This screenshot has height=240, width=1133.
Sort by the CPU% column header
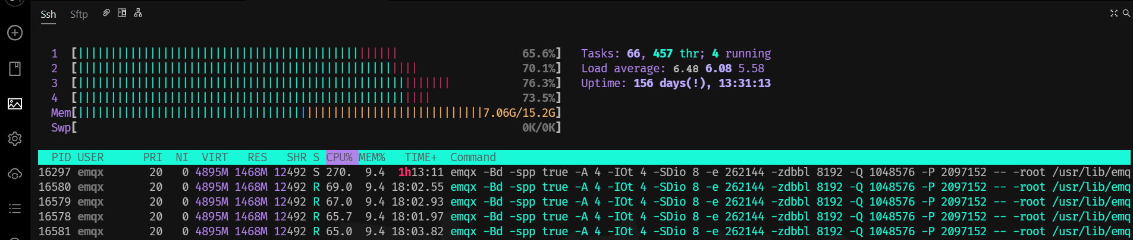tap(340, 157)
